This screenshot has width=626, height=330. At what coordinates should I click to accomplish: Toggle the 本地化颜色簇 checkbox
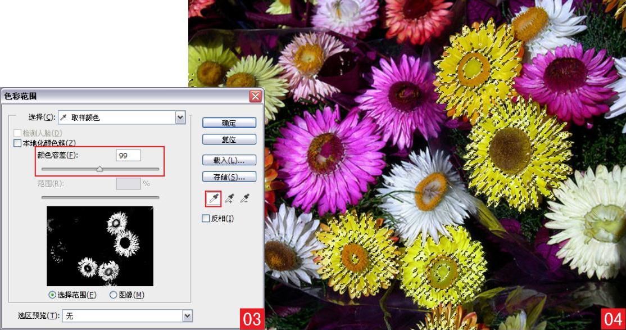click(17, 143)
